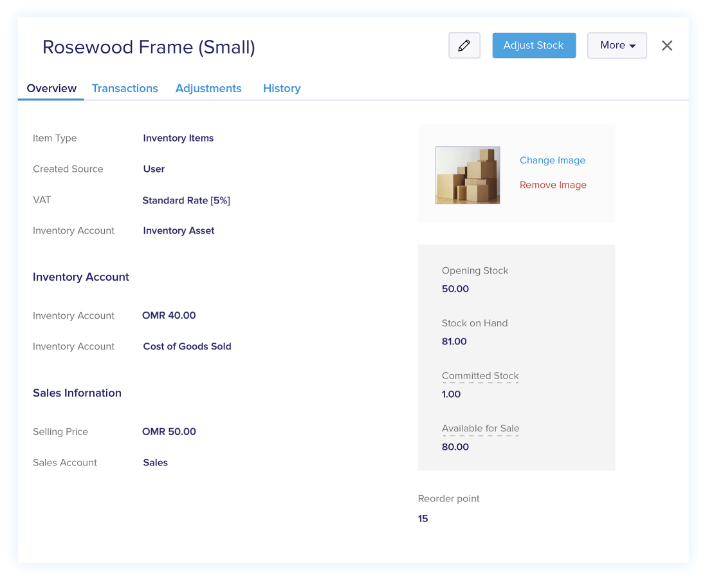Close the Rosewood Frame item panel
Image resolution: width=705 pixels, height=580 pixels.
click(667, 46)
